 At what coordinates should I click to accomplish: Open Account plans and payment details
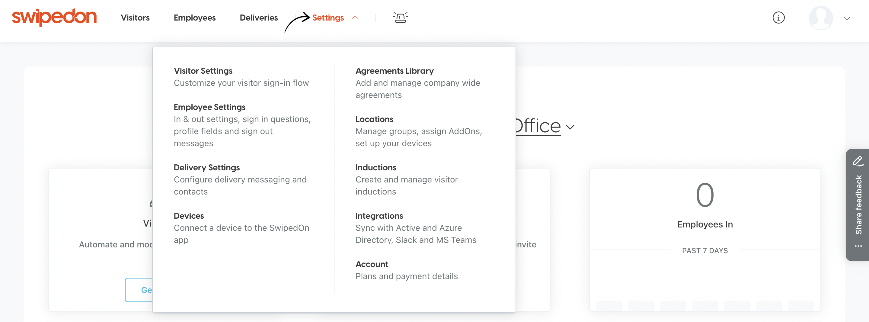372,264
